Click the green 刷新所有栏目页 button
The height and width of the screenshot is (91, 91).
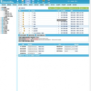click(65, 8)
